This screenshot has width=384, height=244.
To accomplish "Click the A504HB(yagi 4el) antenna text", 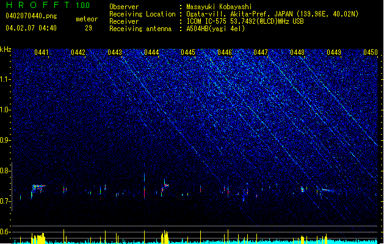I will tap(216, 29).
